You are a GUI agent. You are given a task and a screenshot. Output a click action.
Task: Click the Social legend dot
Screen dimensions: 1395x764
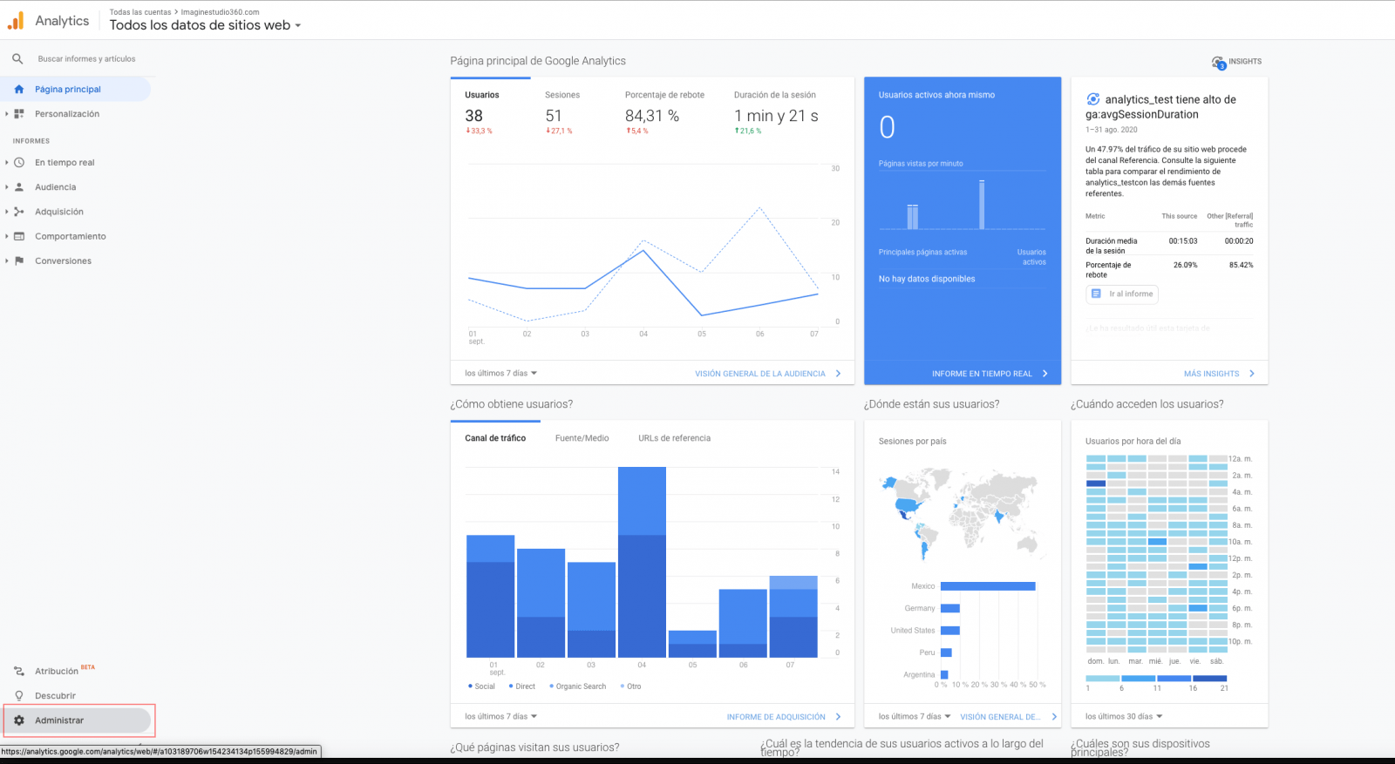click(470, 686)
